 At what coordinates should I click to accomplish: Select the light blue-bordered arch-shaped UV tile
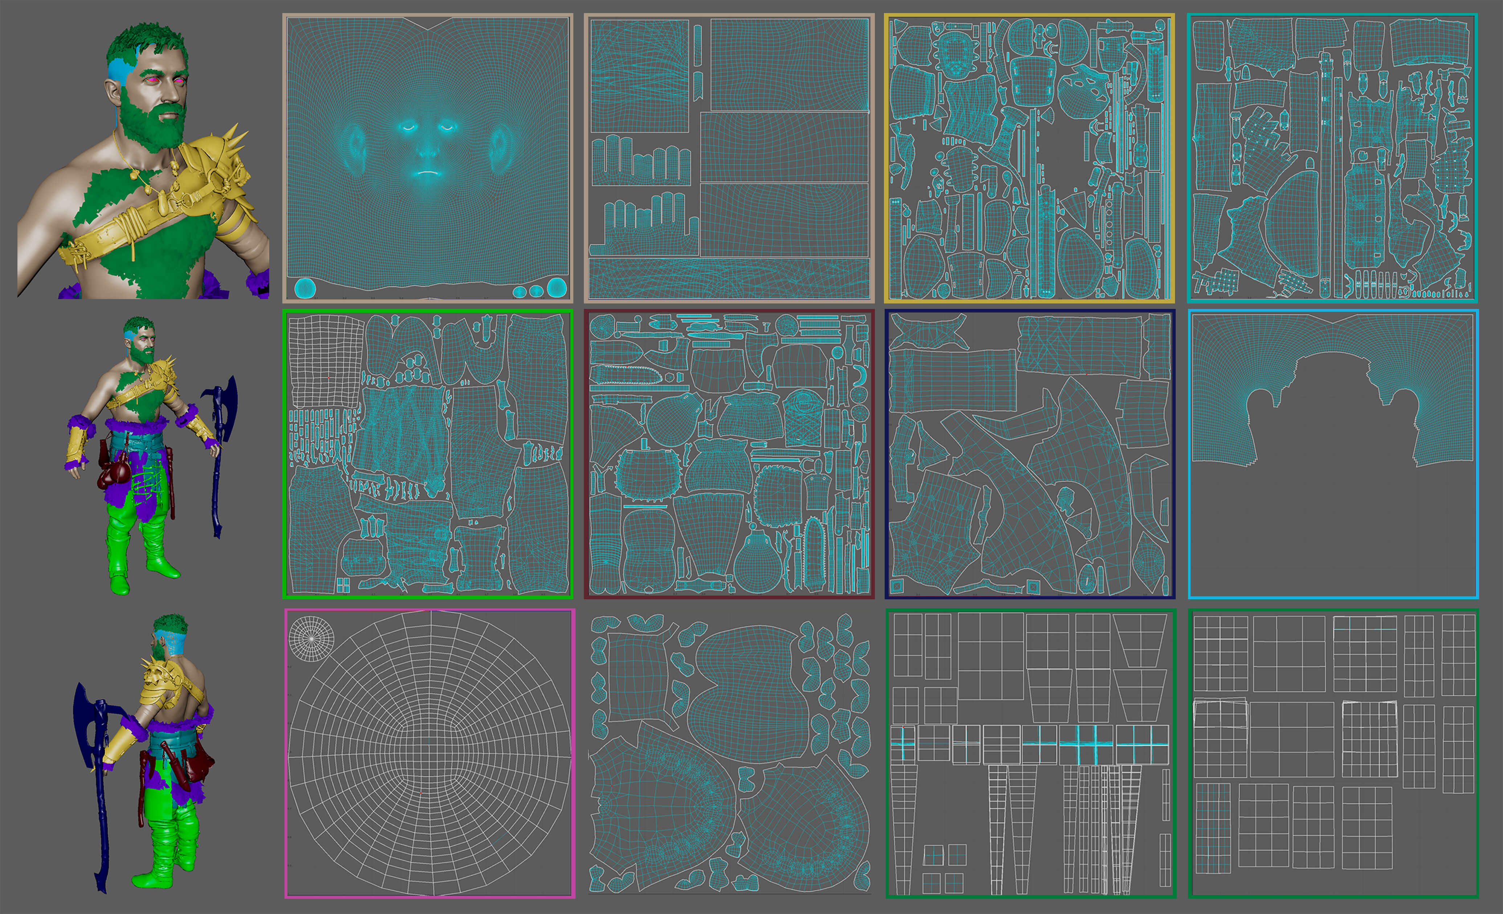tap(1333, 454)
